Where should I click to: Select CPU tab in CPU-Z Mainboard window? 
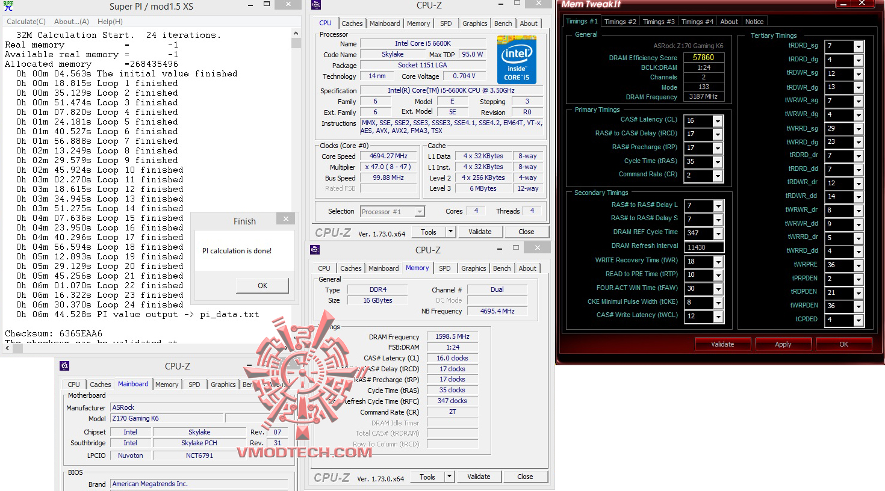pos(73,384)
